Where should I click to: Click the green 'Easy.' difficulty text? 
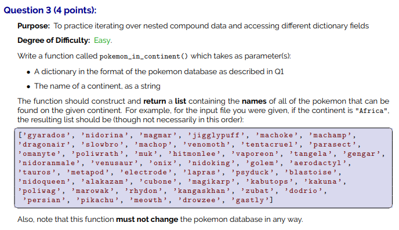click(103, 41)
